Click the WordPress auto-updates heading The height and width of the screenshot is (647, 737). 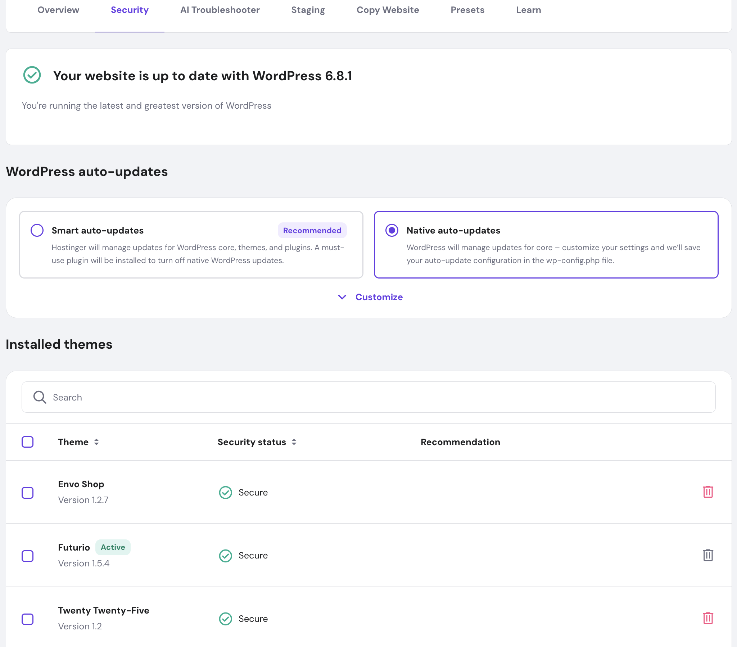click(87, 171)
